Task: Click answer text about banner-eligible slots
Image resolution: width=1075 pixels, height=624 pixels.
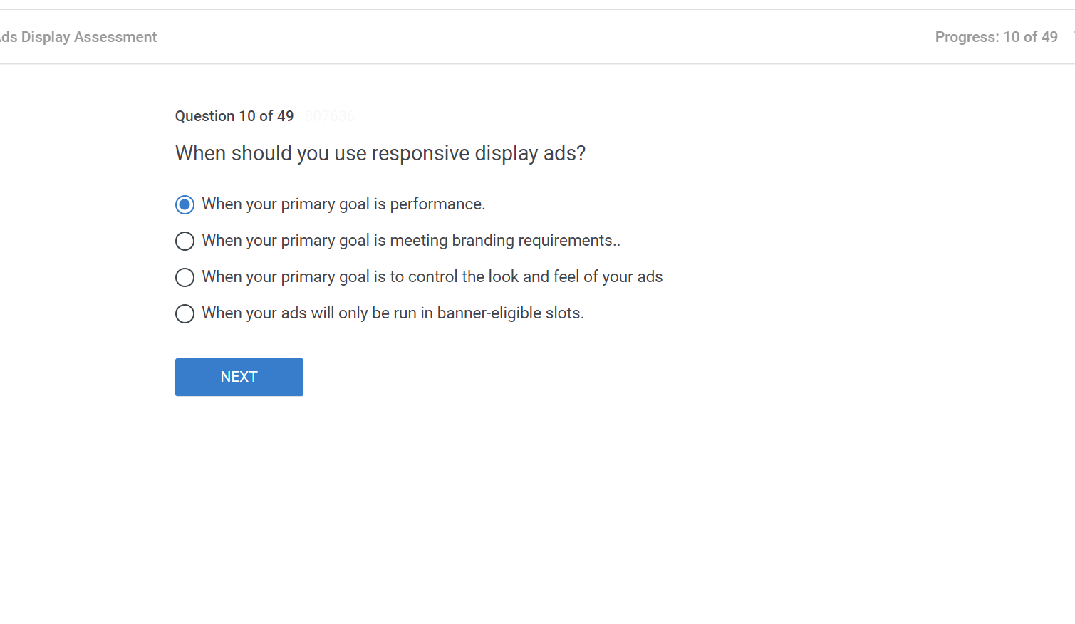Action: coord(393,313)
